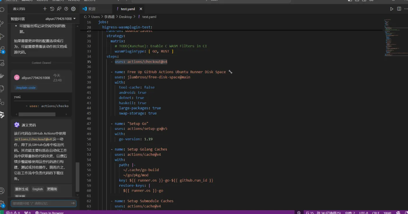Viewport: 408px width, 214px height.
Task: Click the horizontal scrollbar in yaml code block
Action: (37, 114)
